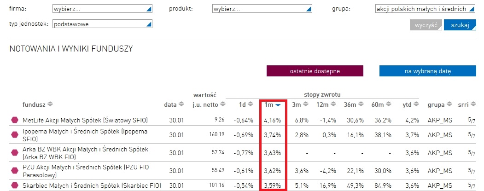
Task: Click the 3,62% 1m value for PZU
Action: pyautogui.click(x=273, y=171)
